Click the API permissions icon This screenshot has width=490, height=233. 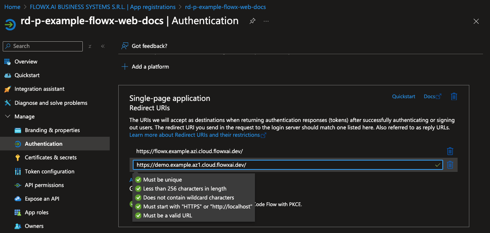click(18, 185)
